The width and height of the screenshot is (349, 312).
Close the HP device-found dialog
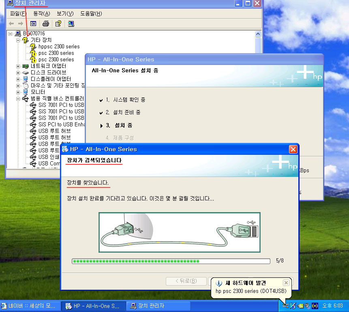point(293,149)
